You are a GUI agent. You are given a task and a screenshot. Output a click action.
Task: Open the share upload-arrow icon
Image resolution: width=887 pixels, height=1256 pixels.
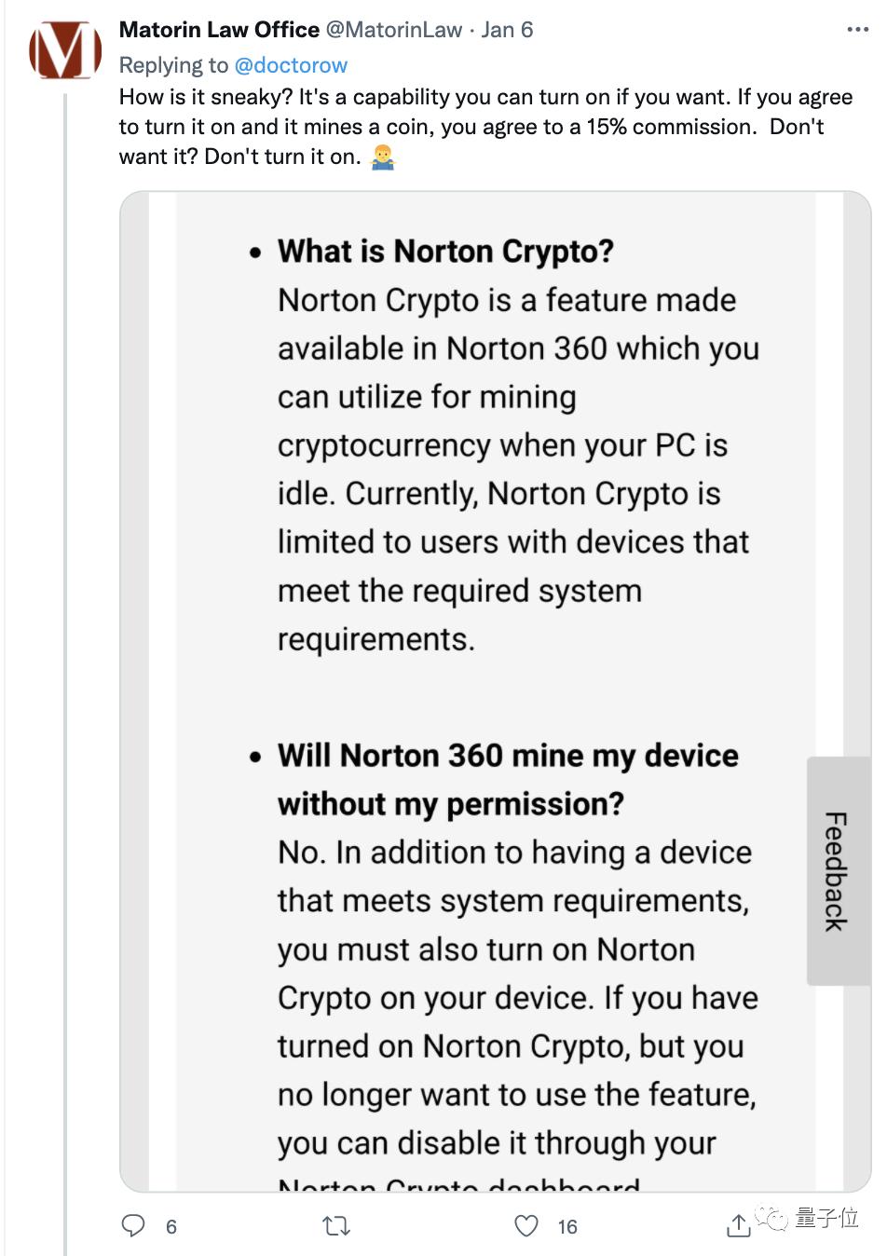pyautogui.click(x=739, y=1227)
